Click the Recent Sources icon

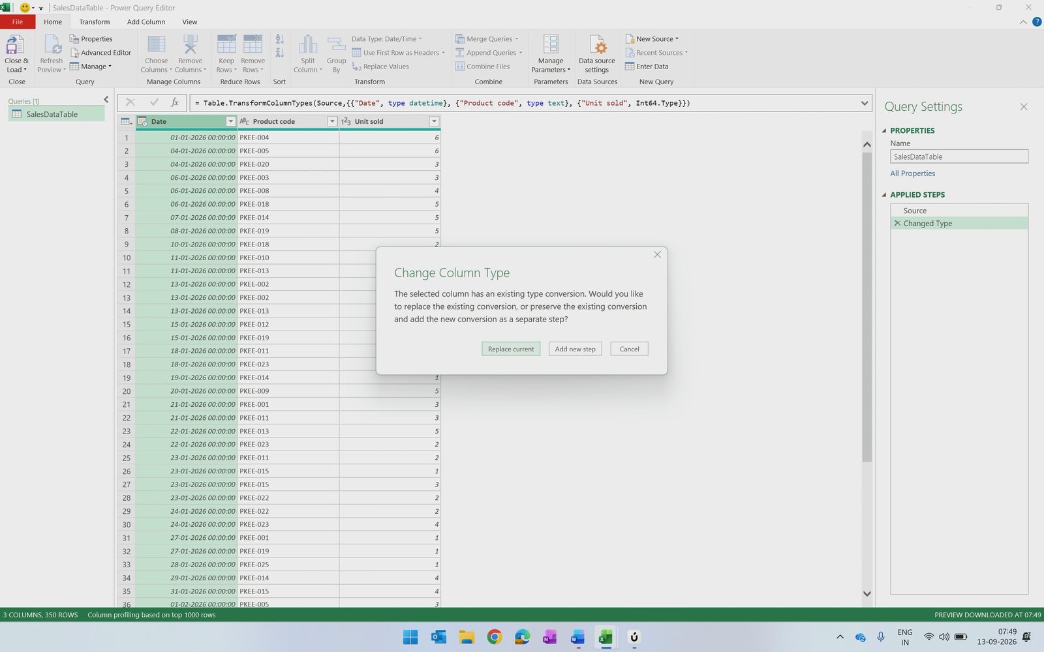pos(630,53)
